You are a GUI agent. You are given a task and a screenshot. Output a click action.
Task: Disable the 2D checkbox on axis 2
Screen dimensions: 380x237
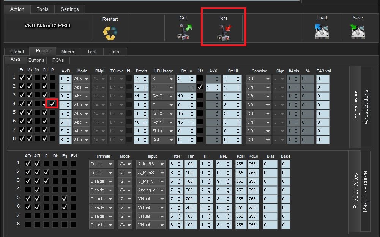pos(200,87)
